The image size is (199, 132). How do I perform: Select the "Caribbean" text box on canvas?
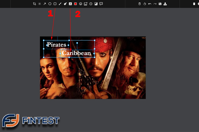click(76, 53)
